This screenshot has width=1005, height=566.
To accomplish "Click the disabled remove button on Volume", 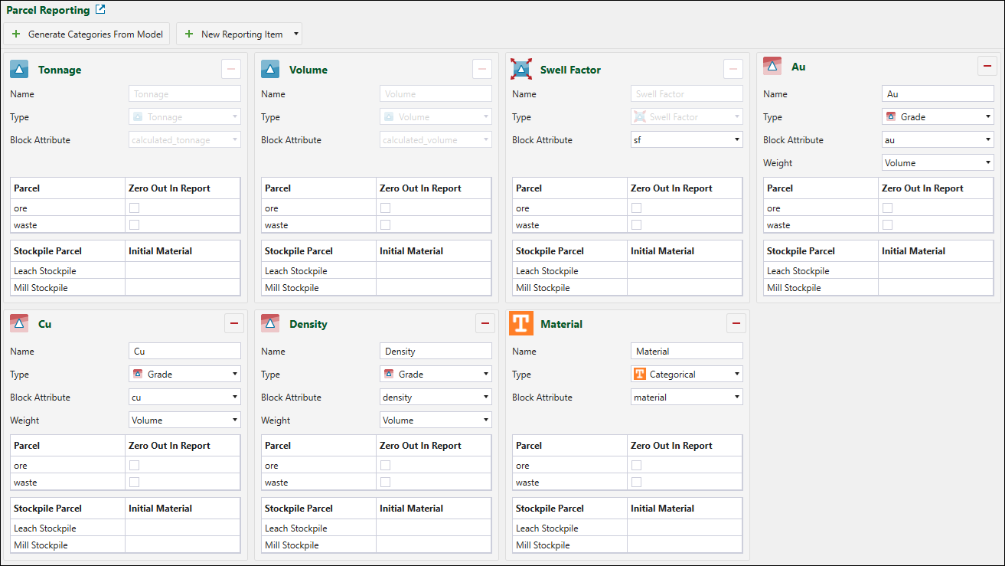I will click(x=482, y=69).
